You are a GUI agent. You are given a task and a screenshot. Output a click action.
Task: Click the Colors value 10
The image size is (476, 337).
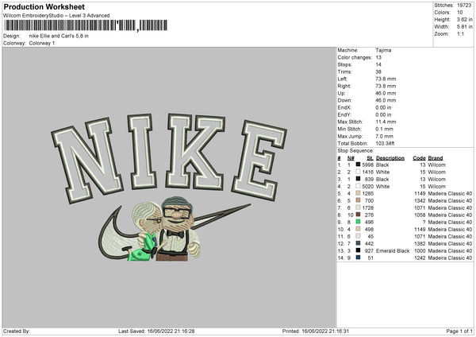point(460,13)
